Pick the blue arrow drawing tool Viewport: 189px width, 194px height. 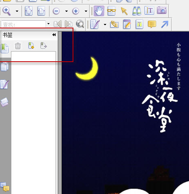(165, 24)
